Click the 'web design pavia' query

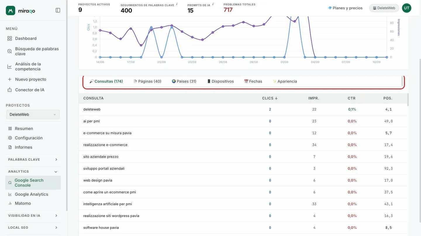click(x=98, y=180)
